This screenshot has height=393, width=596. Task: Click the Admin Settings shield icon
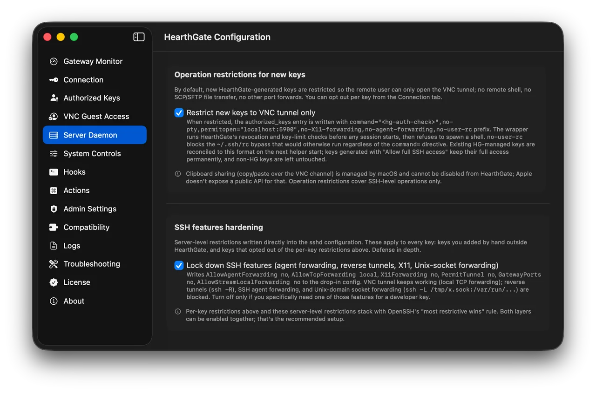click(x=54, y=209)
